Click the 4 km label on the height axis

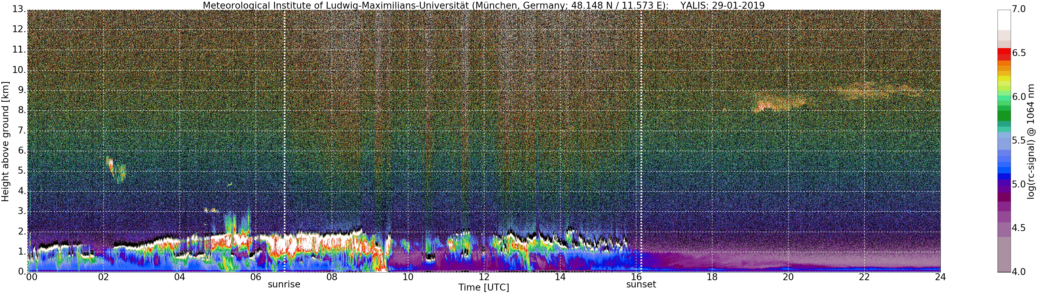(22, 191)
